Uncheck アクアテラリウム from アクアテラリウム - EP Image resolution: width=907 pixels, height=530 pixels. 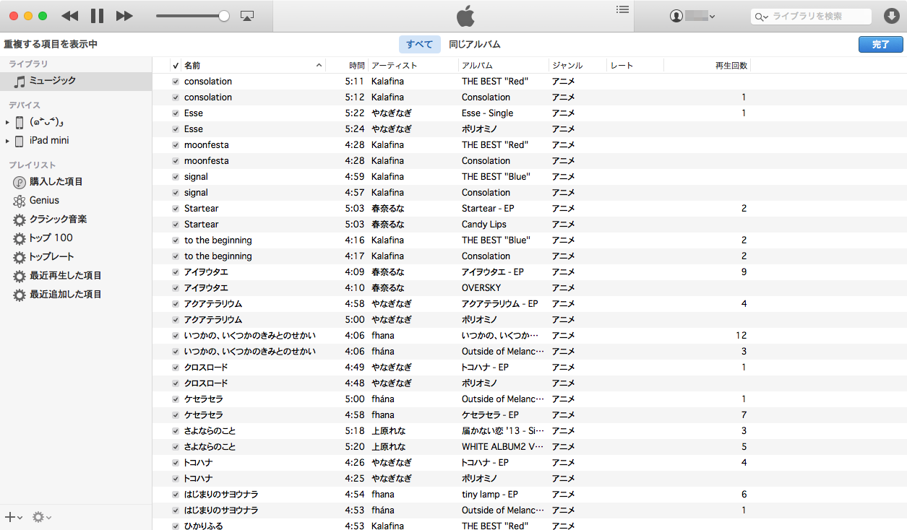pyautogui.click(x=176, y=304)
